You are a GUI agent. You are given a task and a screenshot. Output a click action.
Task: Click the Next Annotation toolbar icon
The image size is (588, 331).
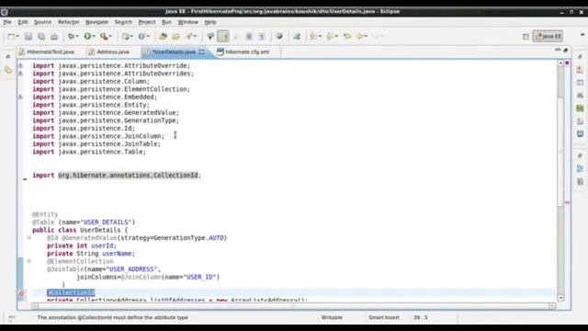pyautogui.click(x=312, y=37)
